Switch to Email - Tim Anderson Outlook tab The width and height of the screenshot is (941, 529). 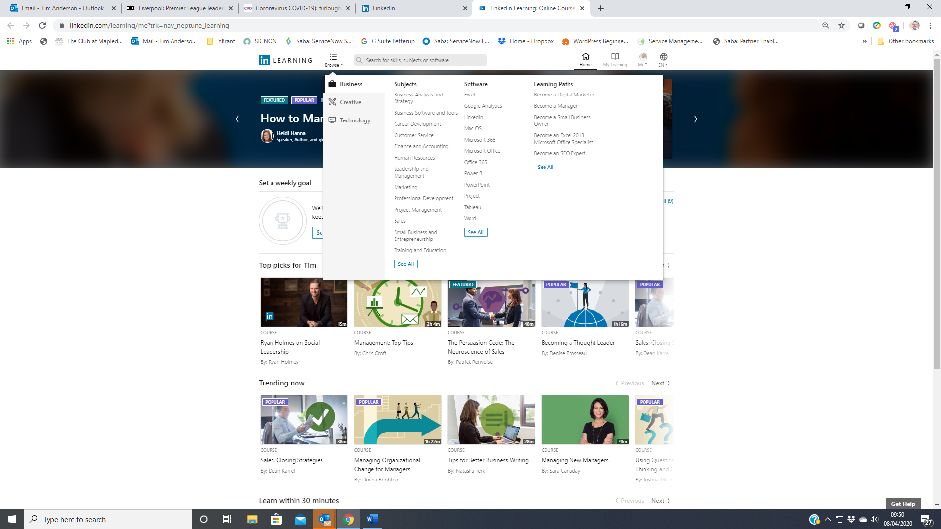pos(62,8)
